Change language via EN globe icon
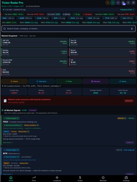 123,3
